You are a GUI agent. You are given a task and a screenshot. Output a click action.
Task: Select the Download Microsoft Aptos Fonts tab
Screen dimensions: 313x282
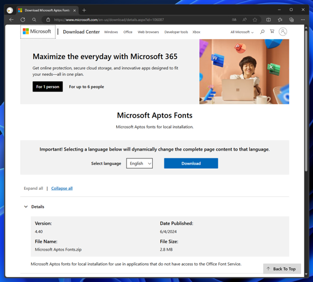[x=47, y=10]
